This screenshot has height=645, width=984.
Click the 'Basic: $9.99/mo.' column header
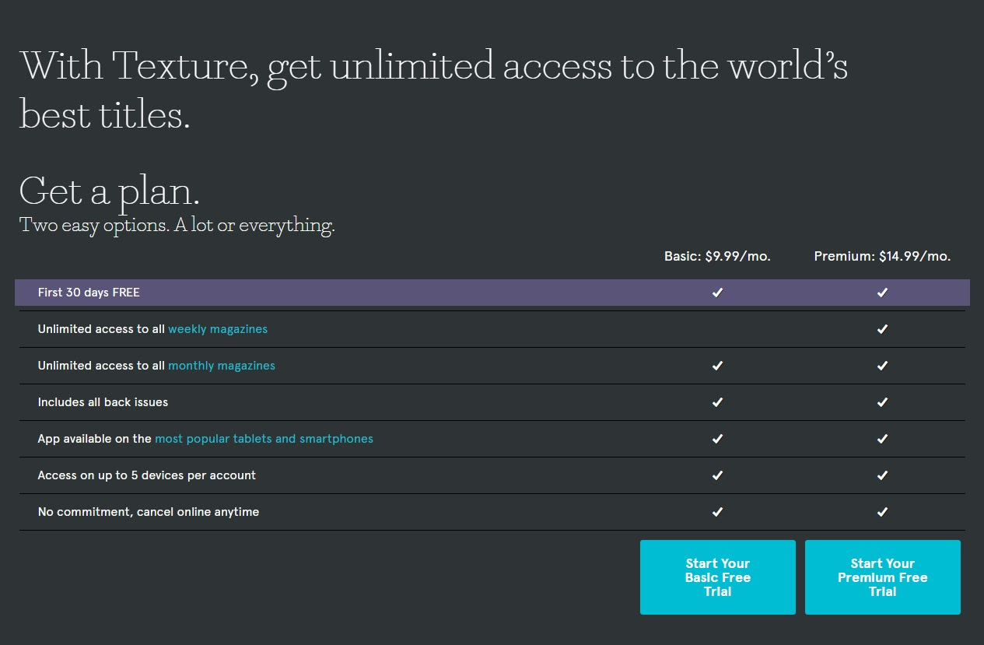[x=717, y=256]
